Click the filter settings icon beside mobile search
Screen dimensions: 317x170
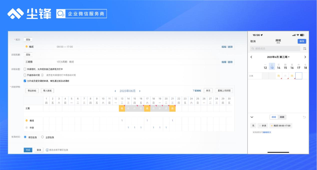304,49
